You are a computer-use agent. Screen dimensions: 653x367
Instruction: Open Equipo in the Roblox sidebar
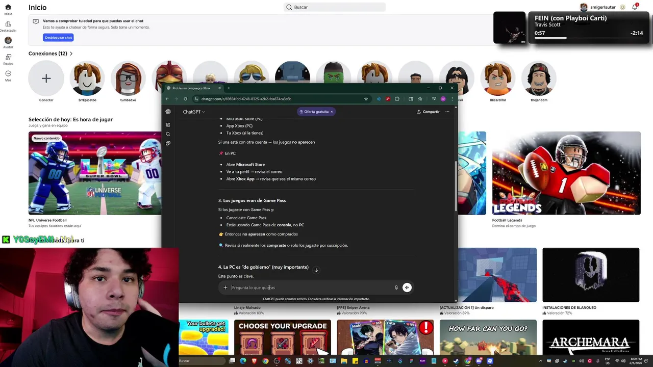pos(8,59)
